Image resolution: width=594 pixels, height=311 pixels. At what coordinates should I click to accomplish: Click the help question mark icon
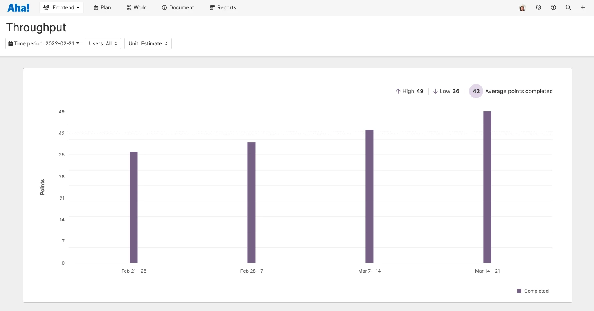[x=553, y=7]
